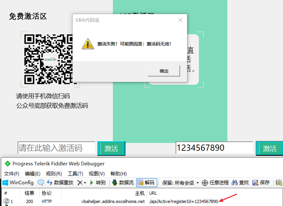Click the 激活 button beside the free code field
283x206 pixels.
coord(111,148)
